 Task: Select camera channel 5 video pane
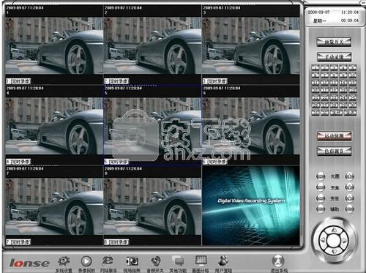pyautogui.click(x=152, y=125)
